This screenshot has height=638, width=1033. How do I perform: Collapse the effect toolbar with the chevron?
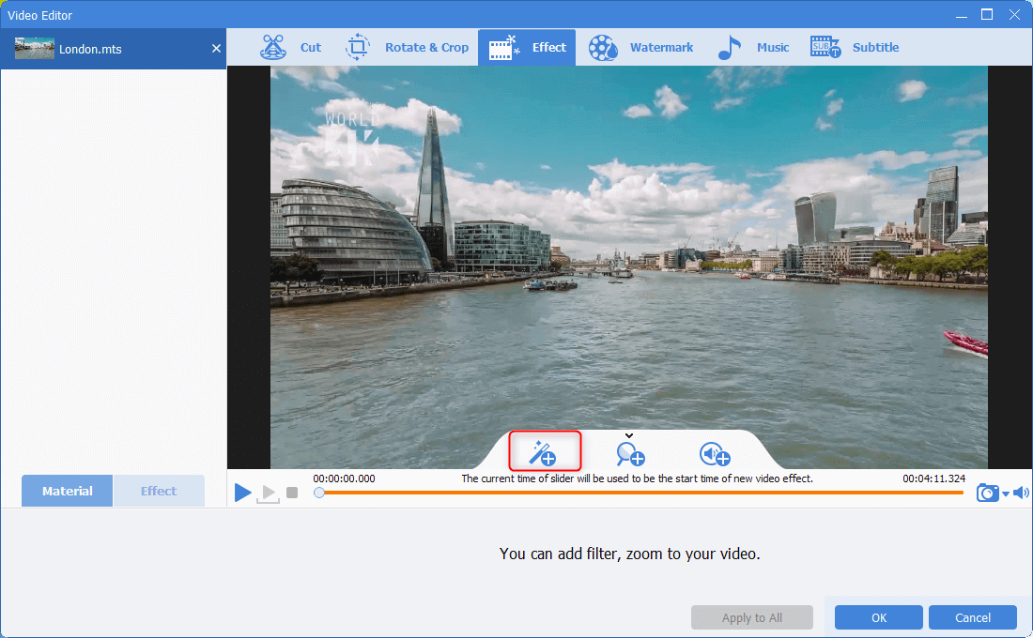pyautogui.click(x=629, y=435)
